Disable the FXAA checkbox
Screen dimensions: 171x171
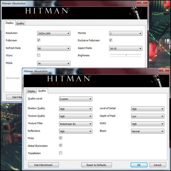tap(61, 138)
